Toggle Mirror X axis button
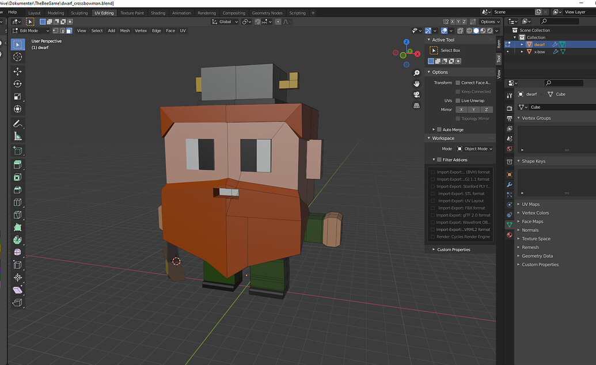 click(x=461, y=109)
